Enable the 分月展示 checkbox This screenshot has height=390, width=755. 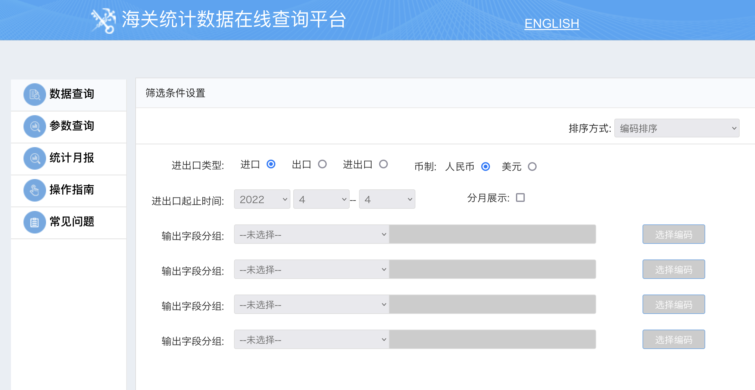(520, 198)
